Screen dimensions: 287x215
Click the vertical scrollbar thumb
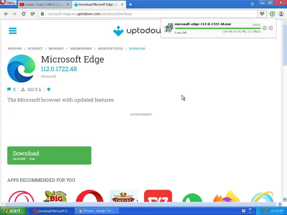tap(285, 45)
